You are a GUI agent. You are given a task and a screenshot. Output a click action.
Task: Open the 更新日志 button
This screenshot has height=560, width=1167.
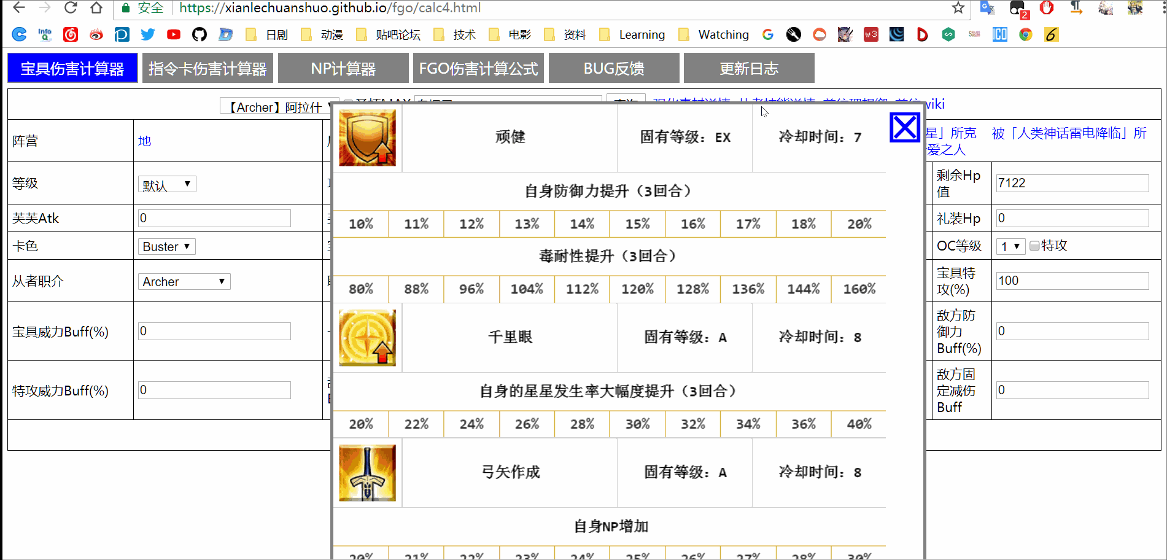click(x=749, y=68)
